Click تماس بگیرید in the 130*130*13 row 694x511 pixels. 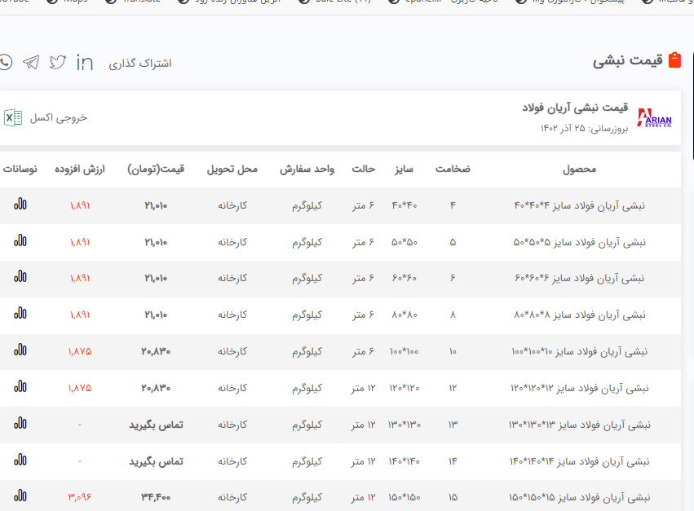pyautogui.click(x=156, y=425)
